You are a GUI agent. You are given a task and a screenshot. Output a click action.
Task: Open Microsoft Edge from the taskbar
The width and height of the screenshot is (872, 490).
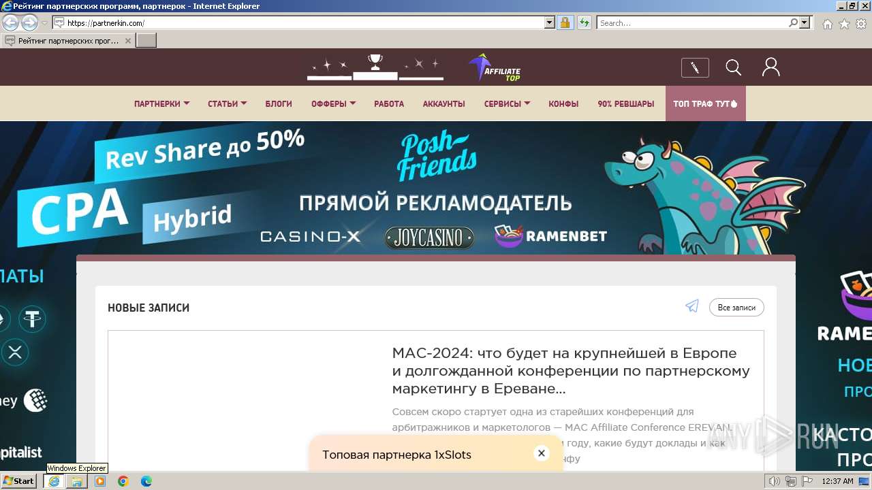pyautogui.click(x=146, y=480)
